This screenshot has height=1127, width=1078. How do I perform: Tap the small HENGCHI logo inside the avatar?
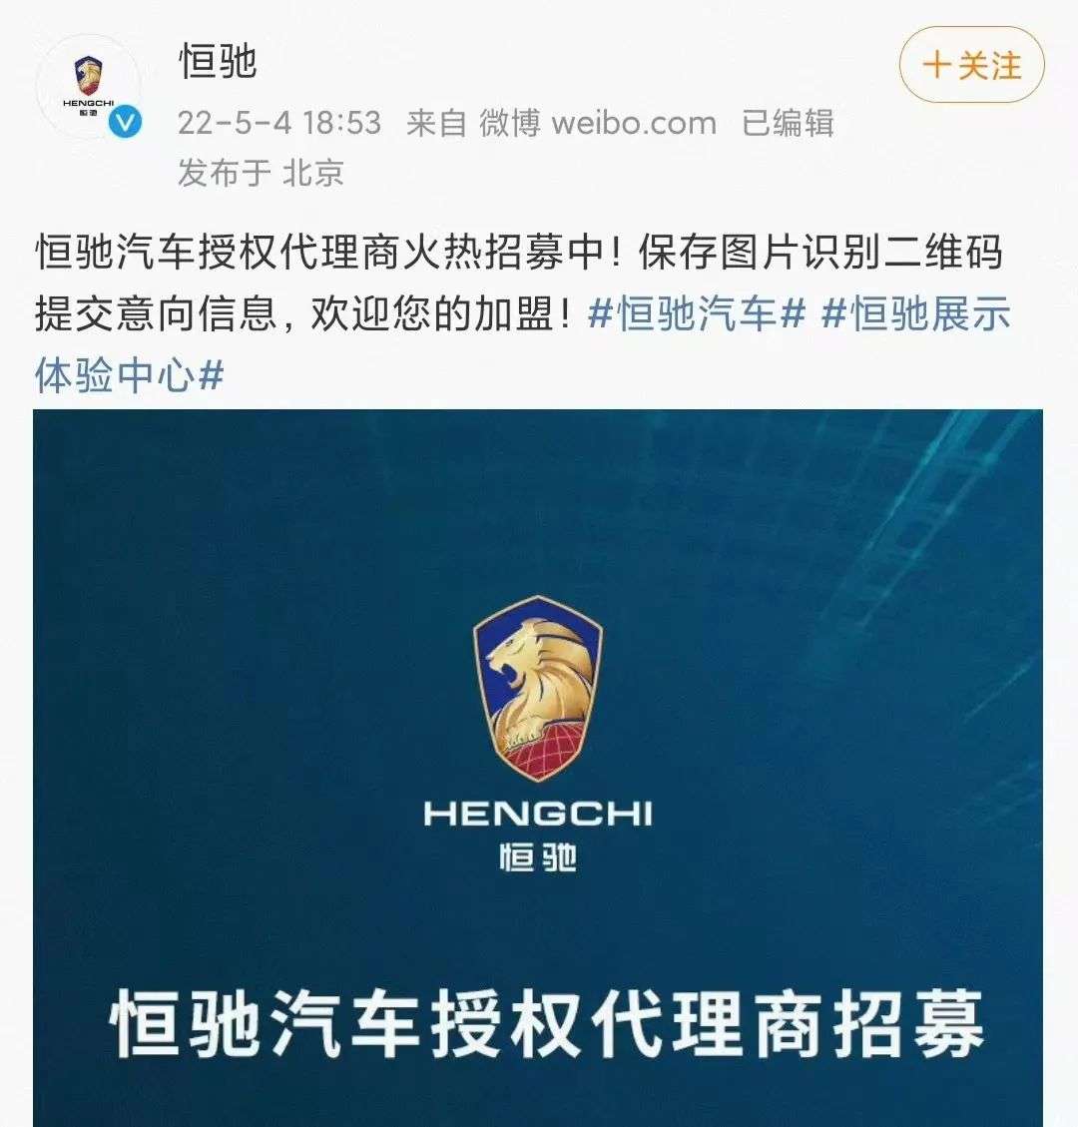click(89, 87)
